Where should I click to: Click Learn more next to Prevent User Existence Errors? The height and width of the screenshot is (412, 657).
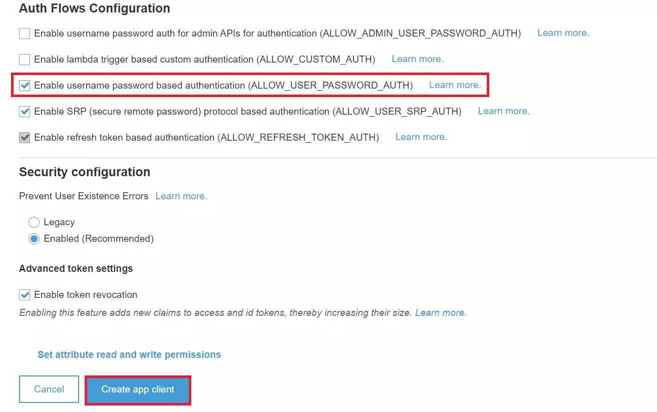[181, 196]
